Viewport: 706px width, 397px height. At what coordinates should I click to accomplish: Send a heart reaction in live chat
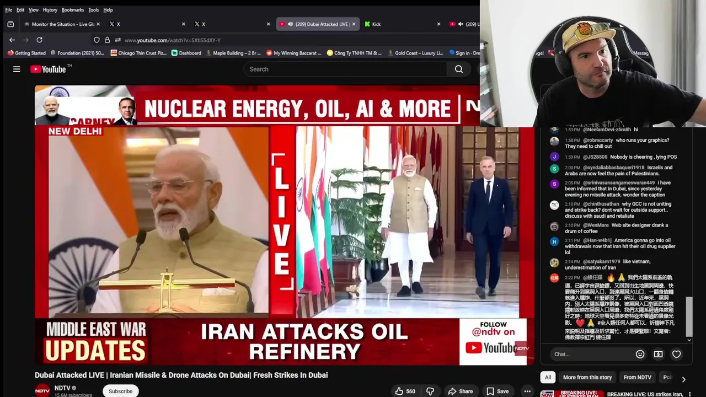click(676, 354)
